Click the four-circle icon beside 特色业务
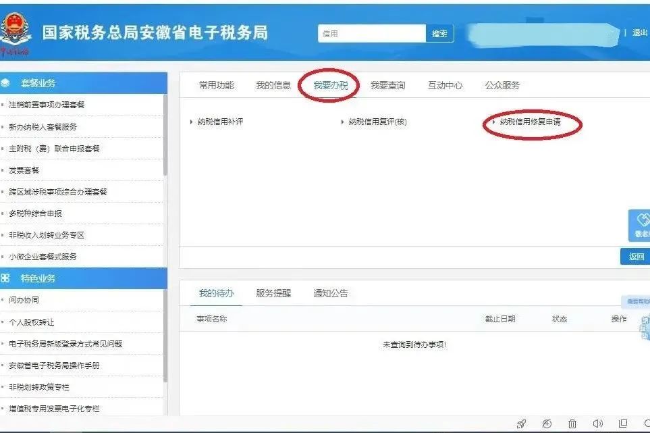 click(x=5, y=278)
